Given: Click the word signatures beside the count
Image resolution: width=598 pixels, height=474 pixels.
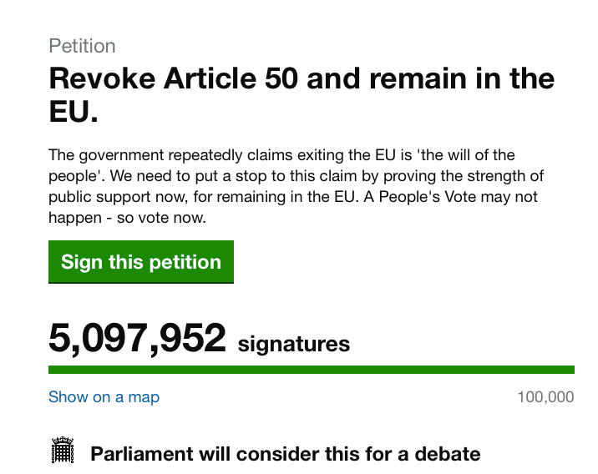Looking at the screenshot, I should point(294,344).
